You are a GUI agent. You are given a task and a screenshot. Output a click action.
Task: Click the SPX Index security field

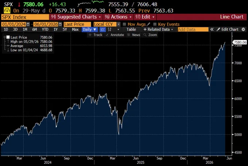point(25,17)
